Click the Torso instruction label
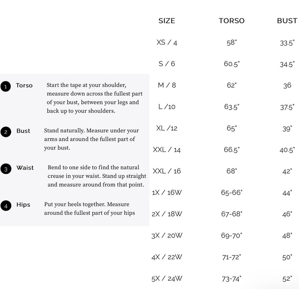Screen dimensions: 299x299 click(x=24, y=86)
